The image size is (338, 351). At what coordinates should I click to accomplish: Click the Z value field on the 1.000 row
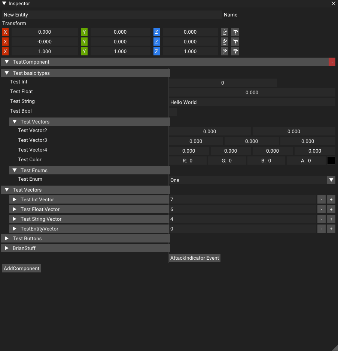click(190, 52)
